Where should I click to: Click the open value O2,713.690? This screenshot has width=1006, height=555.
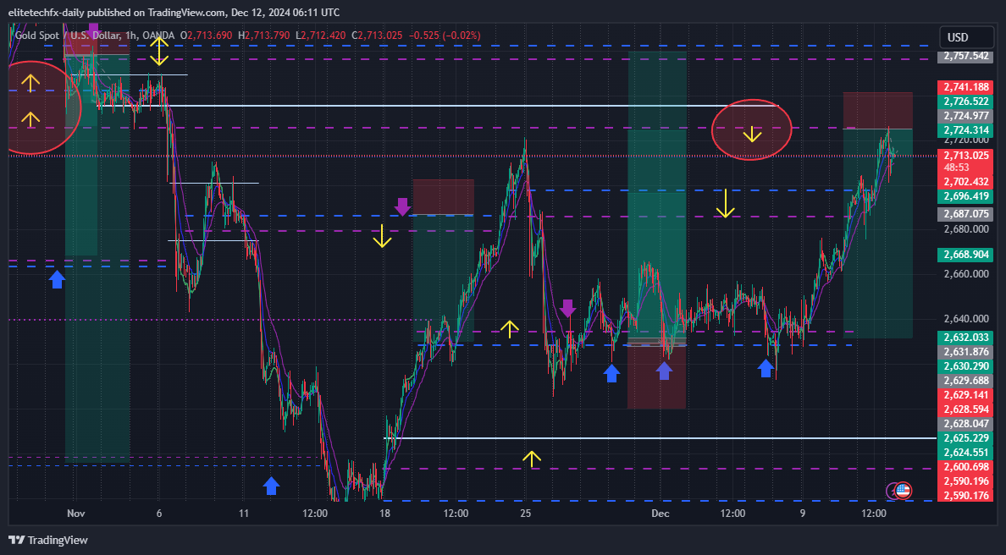click(206, 36)
